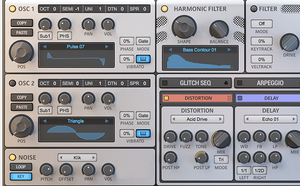This screenshot has height=186, width=300.
Task: Click previous delay preset arrow beside Echo 01
Action: coord(247,119)
